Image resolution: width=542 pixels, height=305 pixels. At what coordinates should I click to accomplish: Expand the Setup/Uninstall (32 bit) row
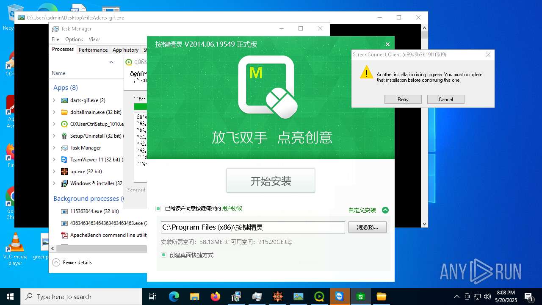click(x=54, y=136)
